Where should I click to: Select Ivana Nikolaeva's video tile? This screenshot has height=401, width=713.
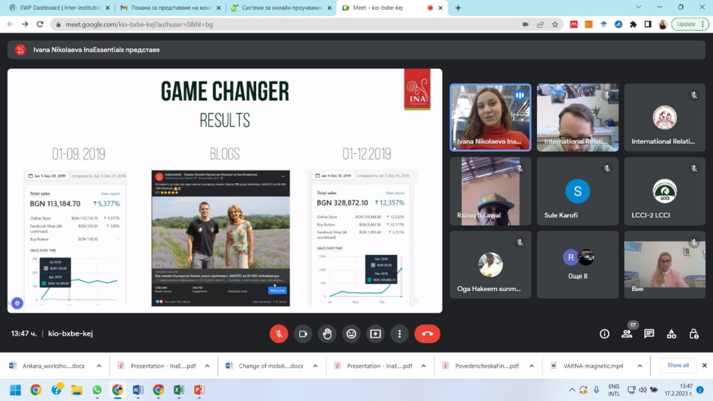[490, 117]
